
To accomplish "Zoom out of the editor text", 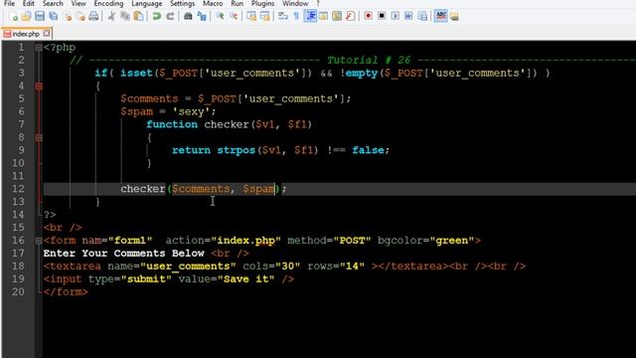I will click(234, 16).
